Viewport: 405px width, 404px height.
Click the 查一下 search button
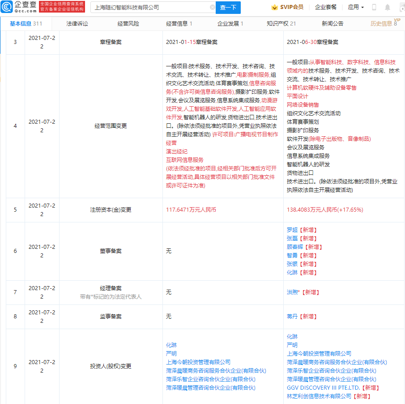click(x=229, y=8)
